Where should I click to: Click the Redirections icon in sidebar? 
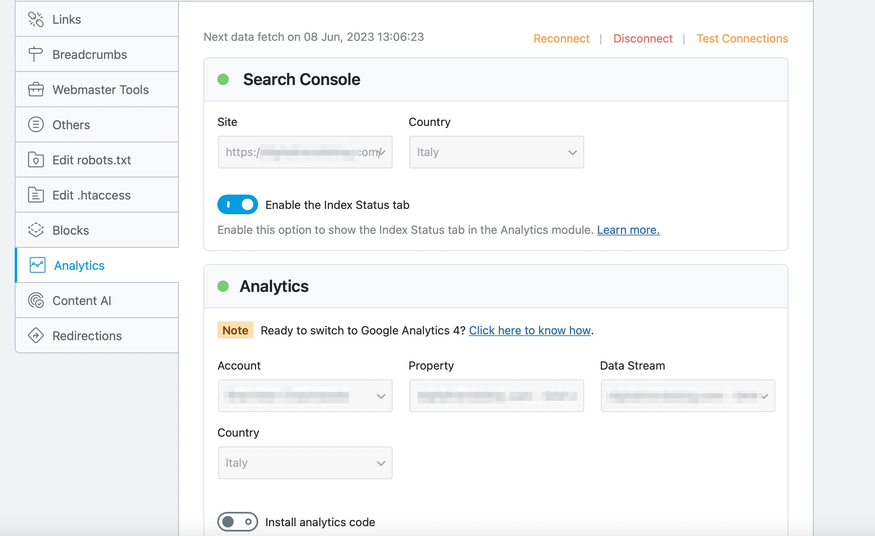click(36, 335)
